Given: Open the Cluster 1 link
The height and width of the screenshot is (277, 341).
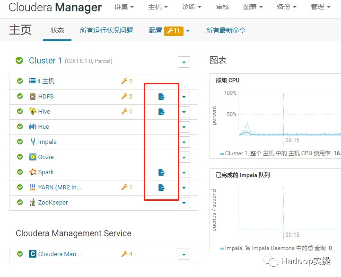Looking at the screenshot, I should (x=45, y=61).
